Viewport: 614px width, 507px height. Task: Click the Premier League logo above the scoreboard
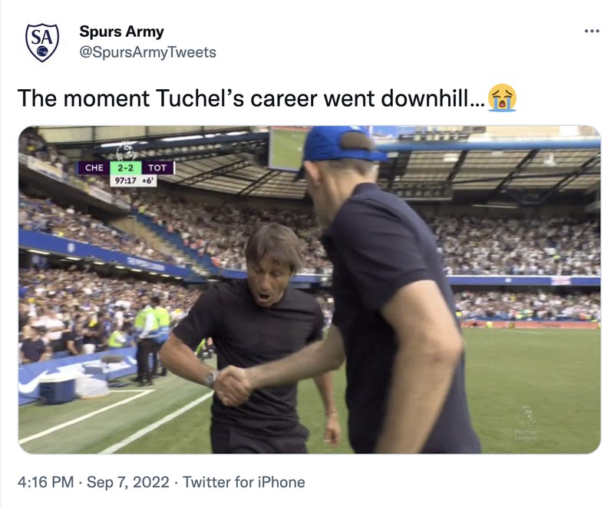tap(125, 151)
